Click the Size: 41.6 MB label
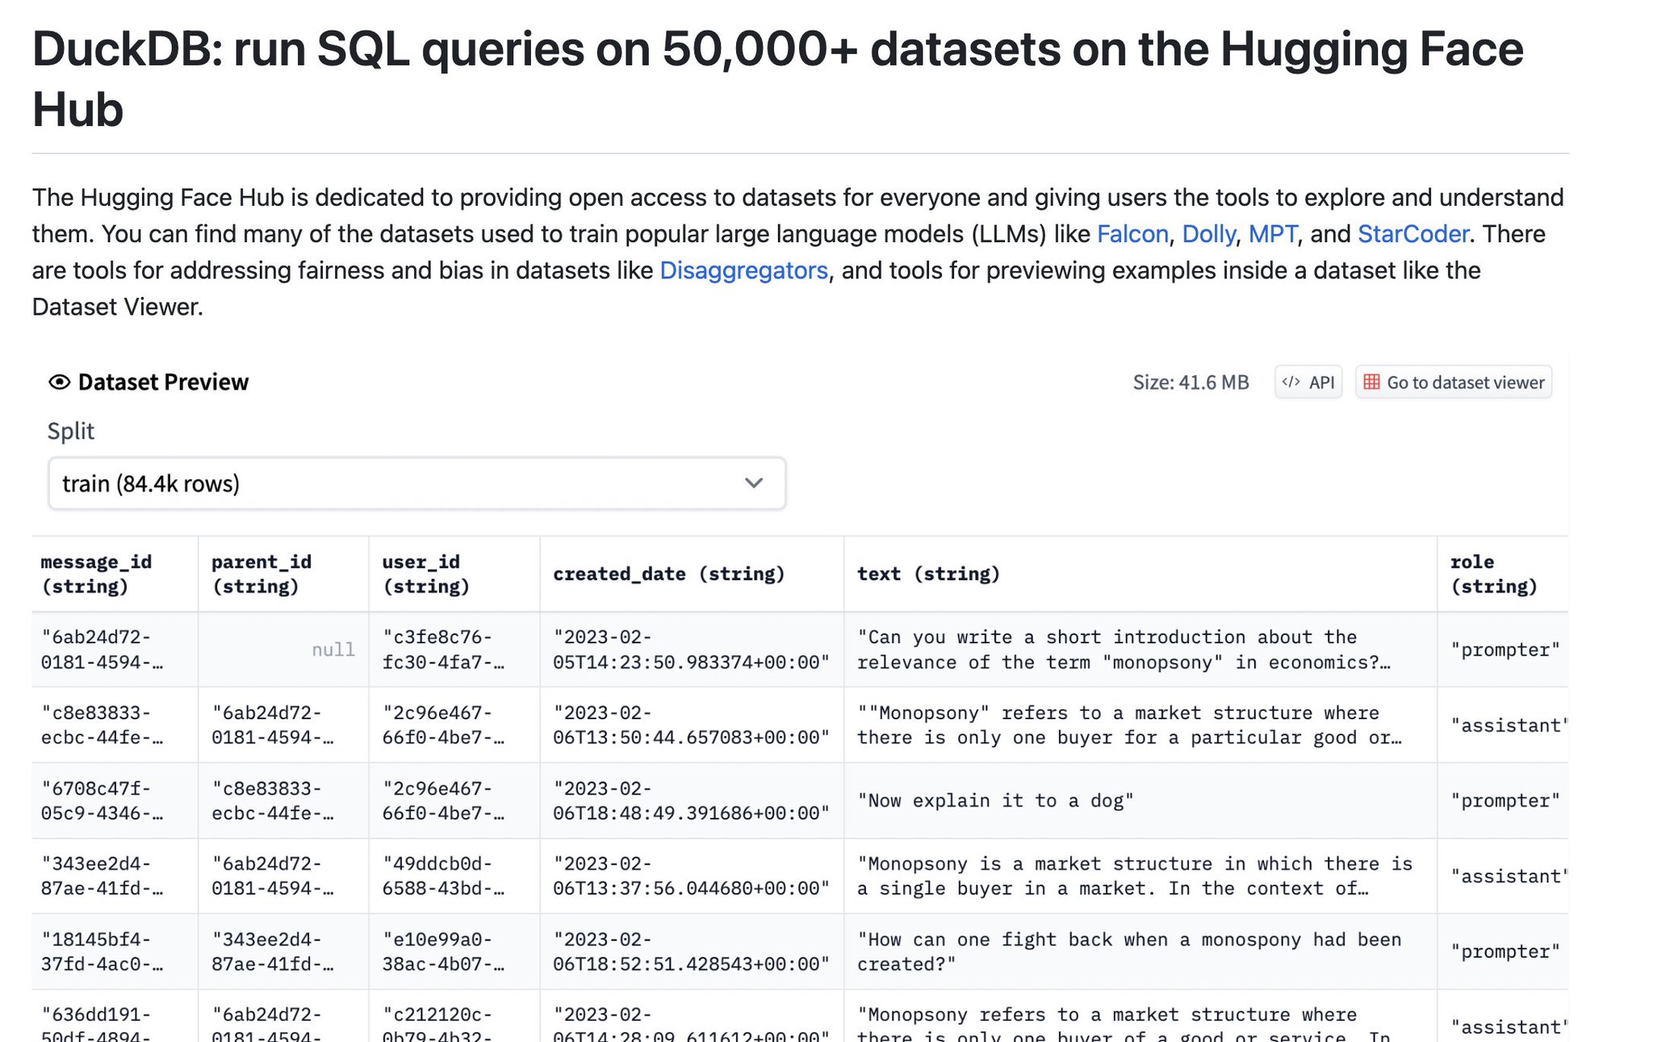This screenshot has height=1042, width=1653. click(x=1191, y=382)
